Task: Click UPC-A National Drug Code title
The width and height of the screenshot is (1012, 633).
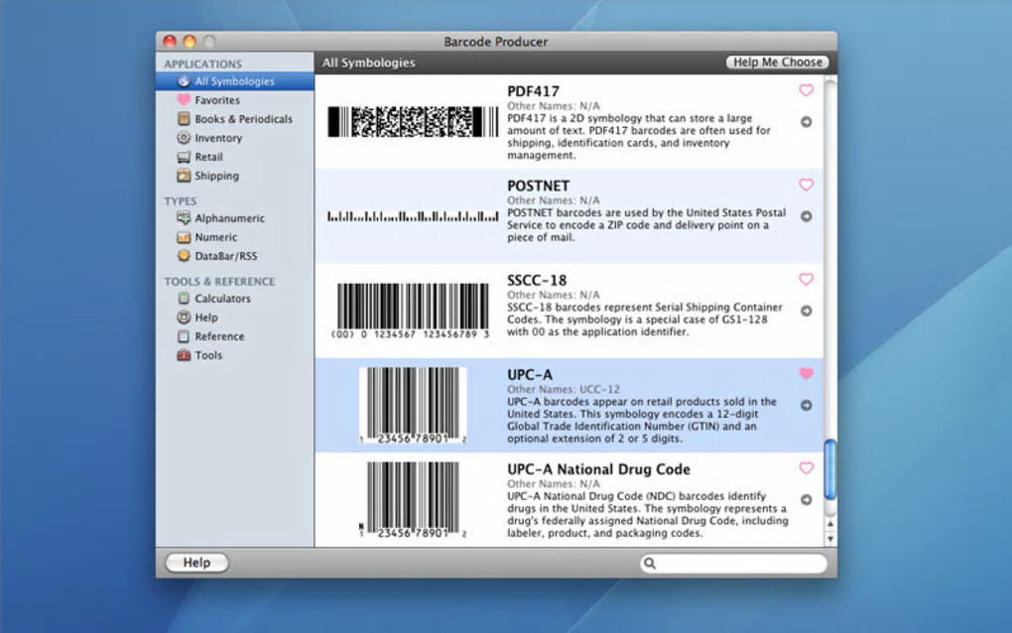Action: pos(599,469)
